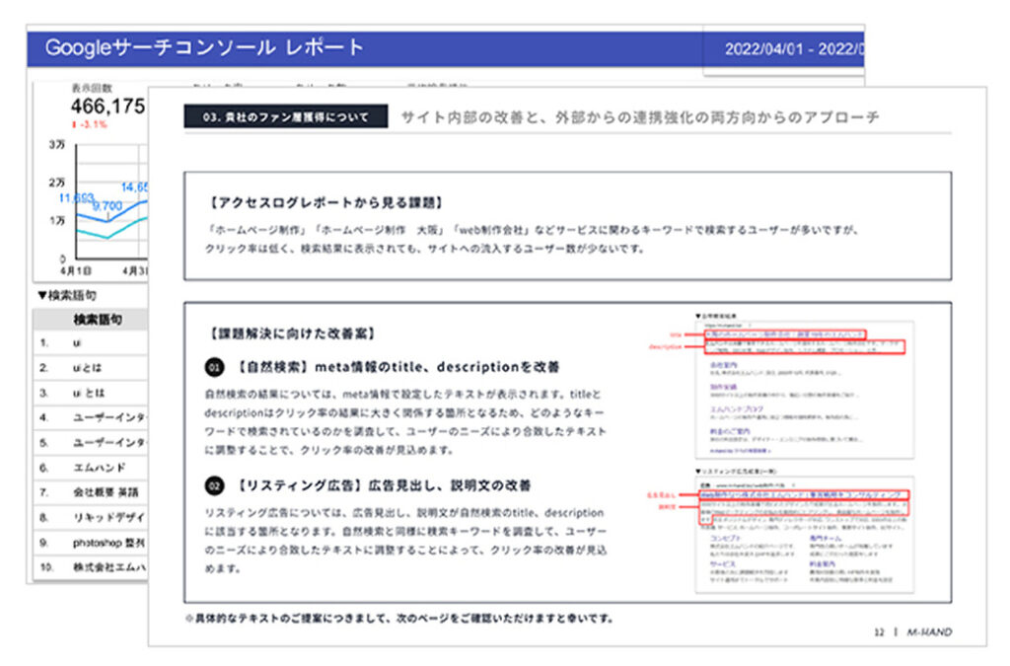The image size is (1010, 666).
Task: Select row 3 keyword ui とは
Action: click(x=89, y=393)
